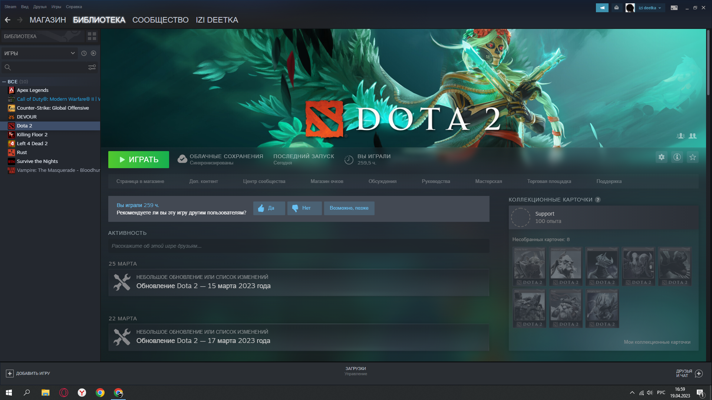The height and width of the screenshot is (400, 712).
Task: Click the Play/ИГРАТЬ button for Dota 2
Action: coord(138,159)
